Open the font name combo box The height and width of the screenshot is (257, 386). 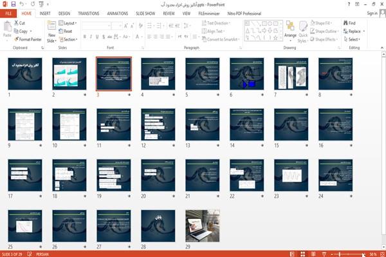[96, 26]
